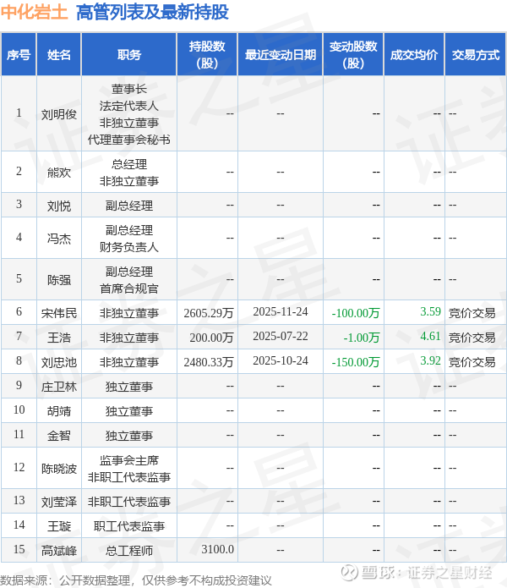Select the name 刘悦
The image size is (507, 588).
coord(59,206)
